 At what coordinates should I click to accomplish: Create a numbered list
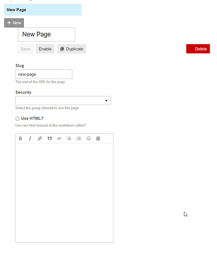(x=79, y=138)
